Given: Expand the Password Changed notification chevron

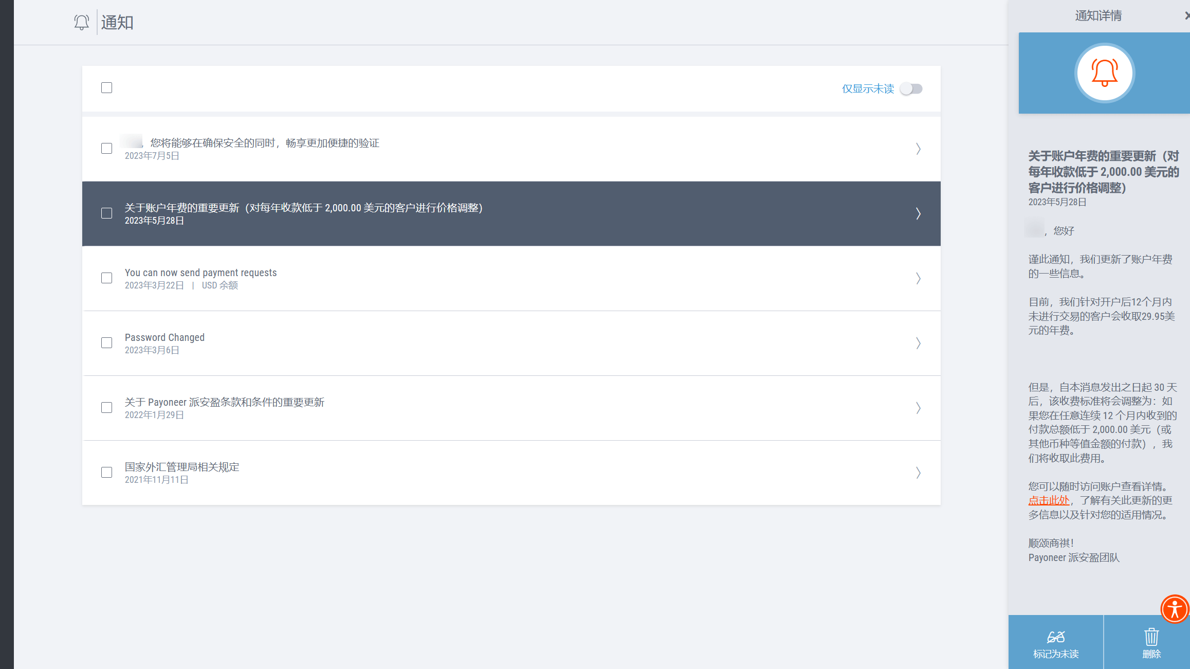Looking at the screenshot, I should coord(918,343).
